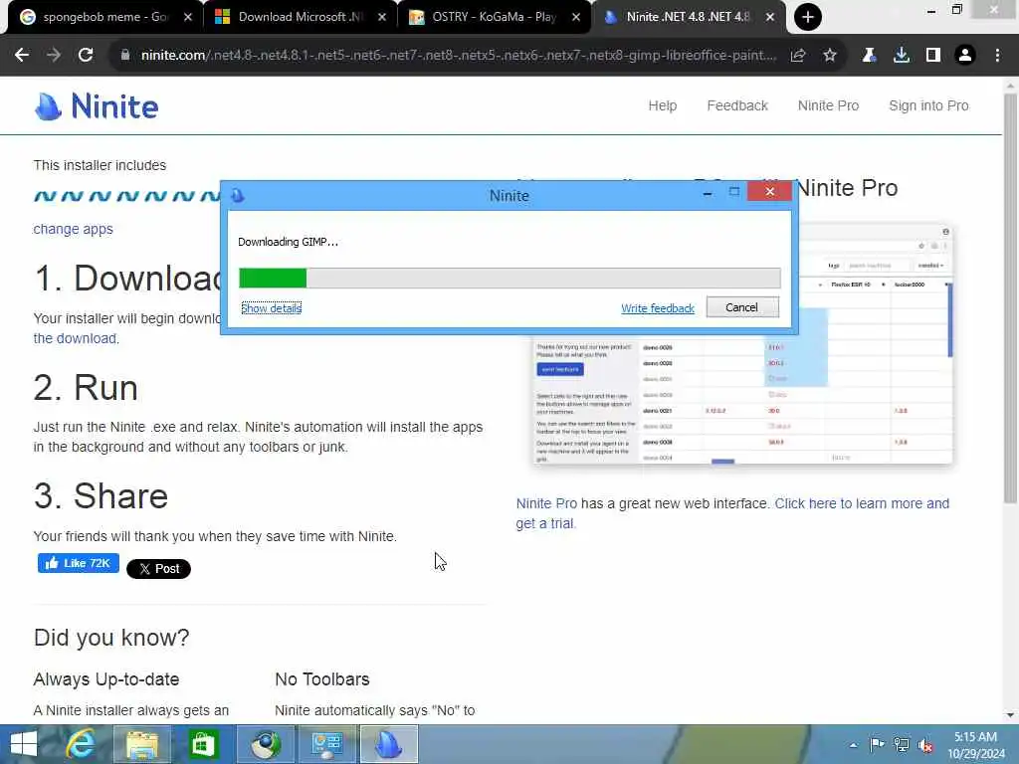The height and width of the screenshot is (764, 1019).
Task: Click the Ninite logo in page header
Action: click(97, 106)
